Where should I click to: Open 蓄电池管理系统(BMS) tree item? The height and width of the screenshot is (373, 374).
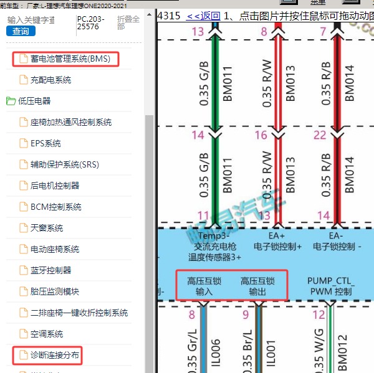click(70, 59)
